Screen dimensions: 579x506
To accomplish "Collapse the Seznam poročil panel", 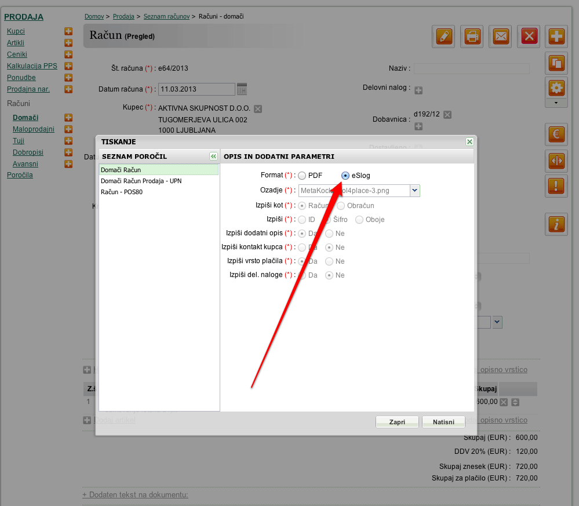I will pyautogui.click(x=213, y=156).
